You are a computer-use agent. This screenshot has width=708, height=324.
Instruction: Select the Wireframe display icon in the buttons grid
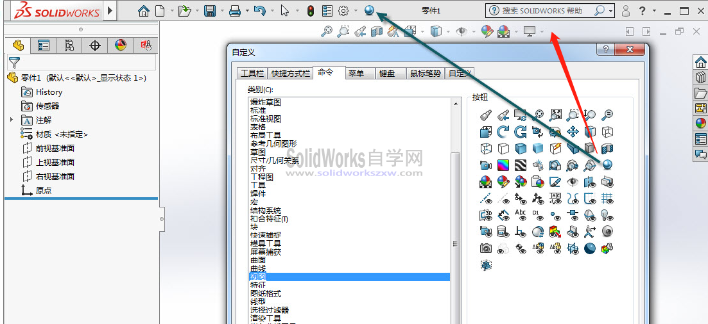[x=608, y=131]
